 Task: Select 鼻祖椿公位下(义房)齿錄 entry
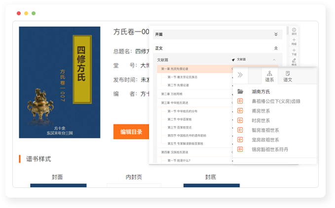pyautogui.click(x=276, y=101)
